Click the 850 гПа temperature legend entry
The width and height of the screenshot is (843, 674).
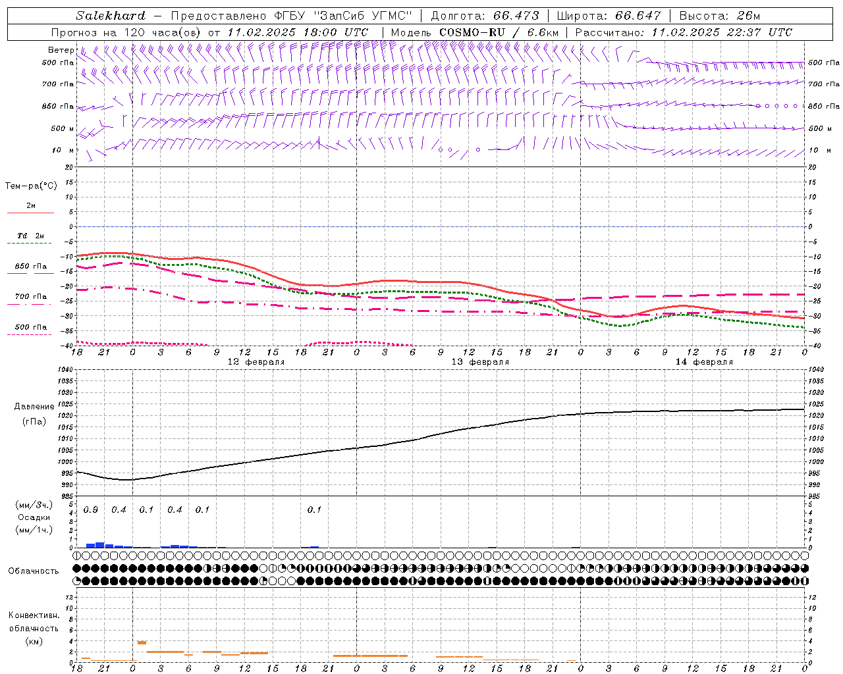pyautogui.click(x=30, y=267)
